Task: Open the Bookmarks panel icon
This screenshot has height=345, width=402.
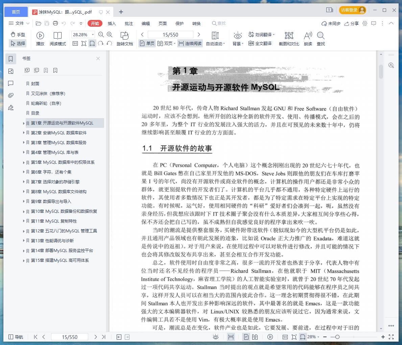Action: point(11,59)
